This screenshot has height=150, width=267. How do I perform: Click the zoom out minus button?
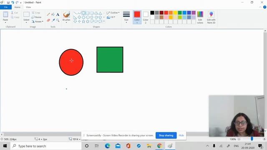(x=239, y=139)
